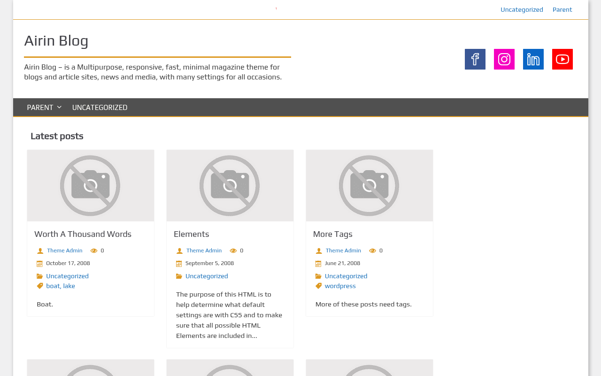Screen dimensions: 601x376
Task: Open Uncategorized category under More Tags post
Action: pyautogui.click(x=346, y=276)
